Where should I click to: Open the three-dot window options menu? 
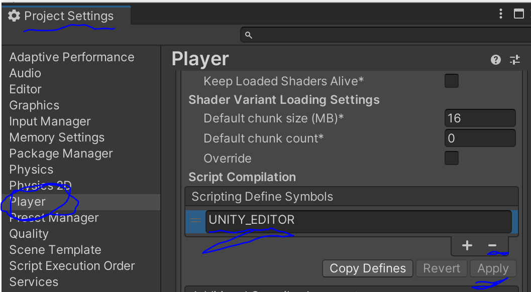500,14
